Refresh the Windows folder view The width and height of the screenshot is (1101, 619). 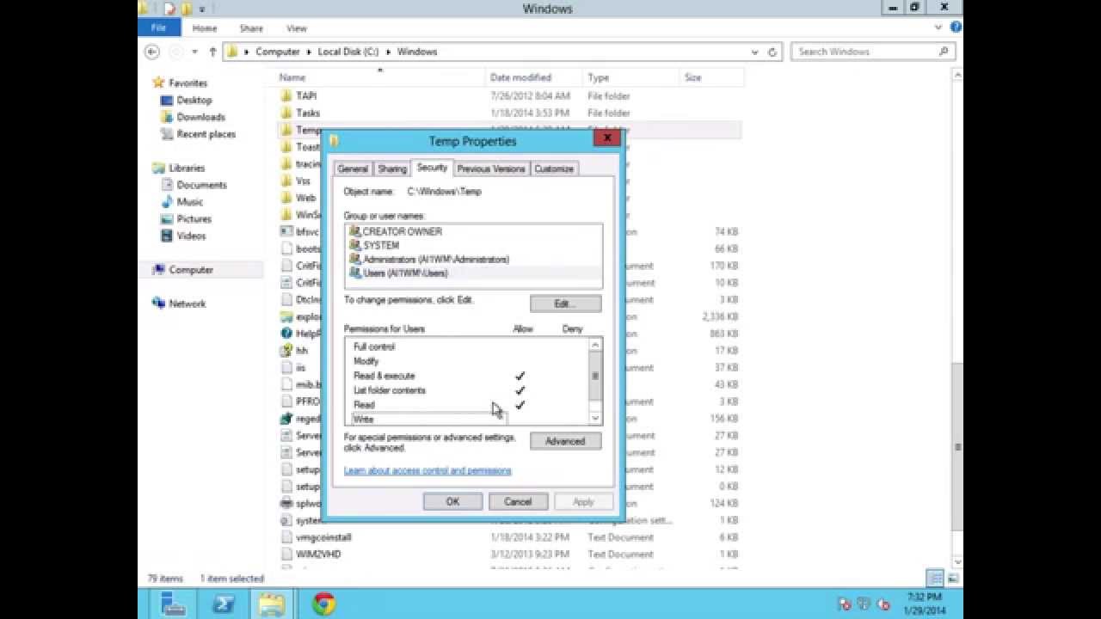(772, 52)
